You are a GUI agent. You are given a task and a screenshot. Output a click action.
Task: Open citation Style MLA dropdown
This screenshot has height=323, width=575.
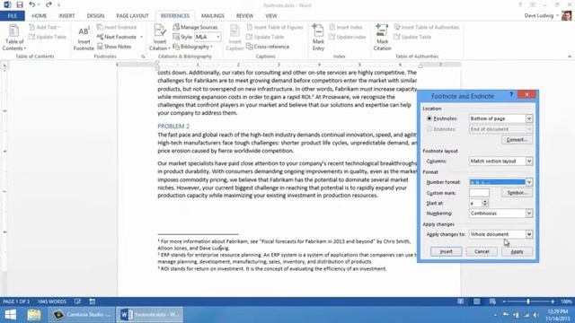pos(217,37)
